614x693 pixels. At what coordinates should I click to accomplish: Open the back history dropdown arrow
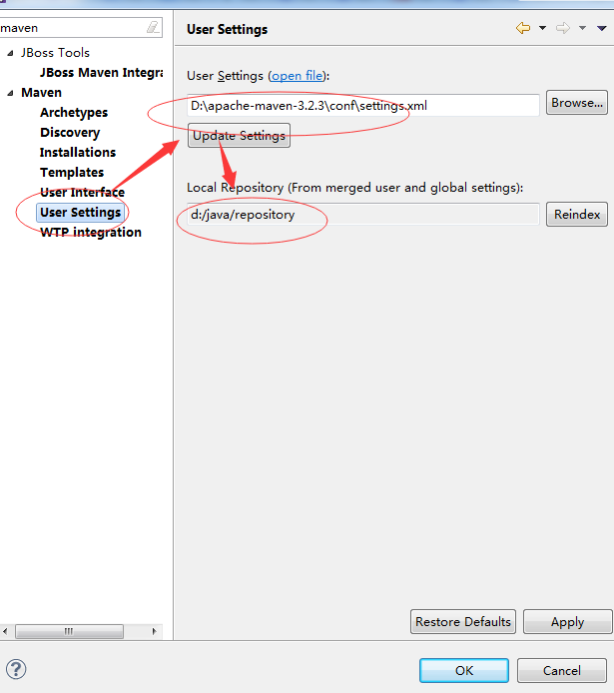pyautogui.click(x=542, y=28)
